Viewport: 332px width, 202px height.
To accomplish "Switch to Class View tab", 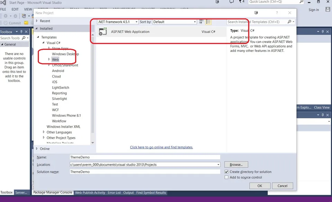I will [x=322, y=107].
